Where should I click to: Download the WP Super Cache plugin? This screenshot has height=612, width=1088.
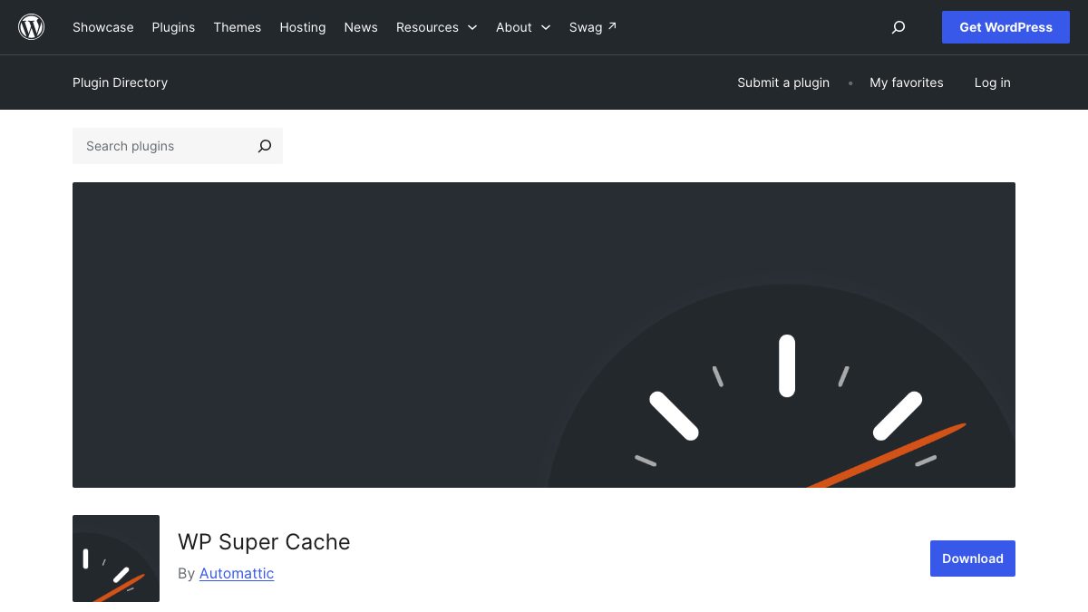(973, 559)
